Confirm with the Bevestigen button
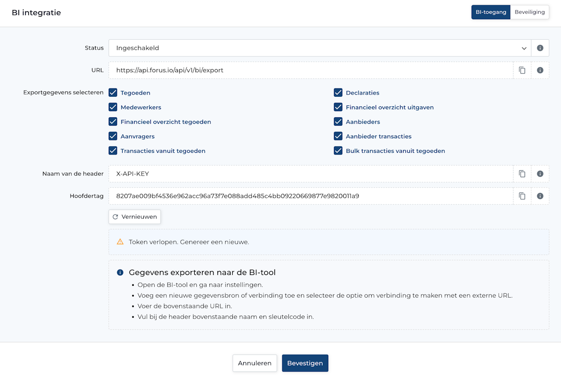 pos(305,363)
